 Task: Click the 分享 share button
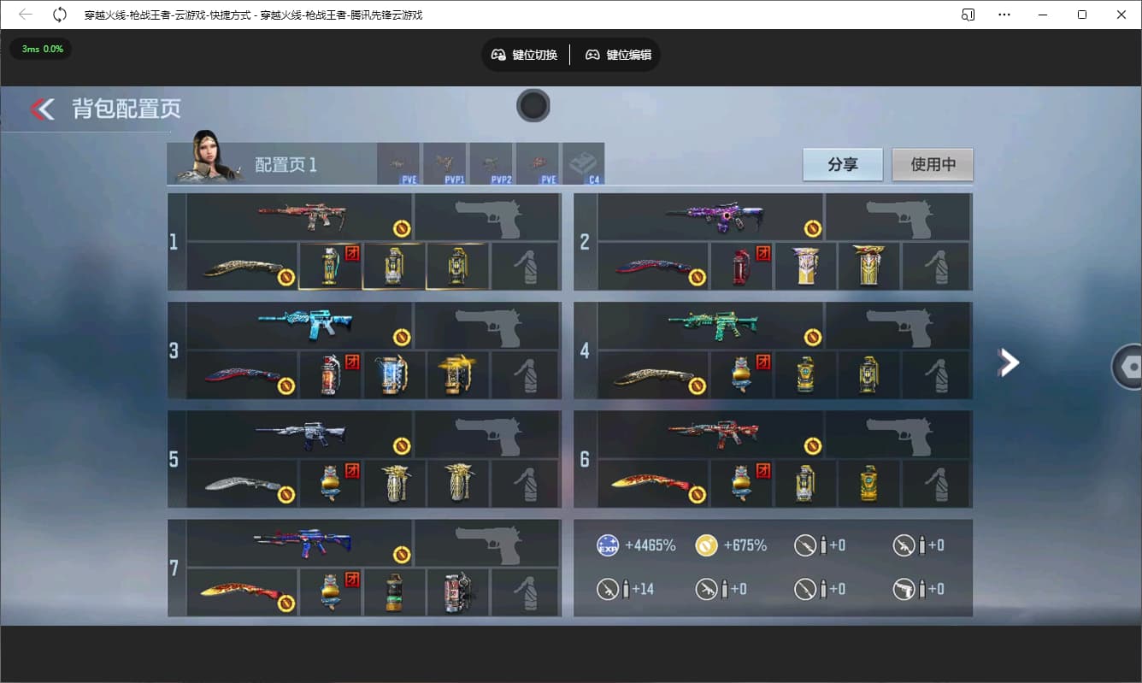click(843, 164)
